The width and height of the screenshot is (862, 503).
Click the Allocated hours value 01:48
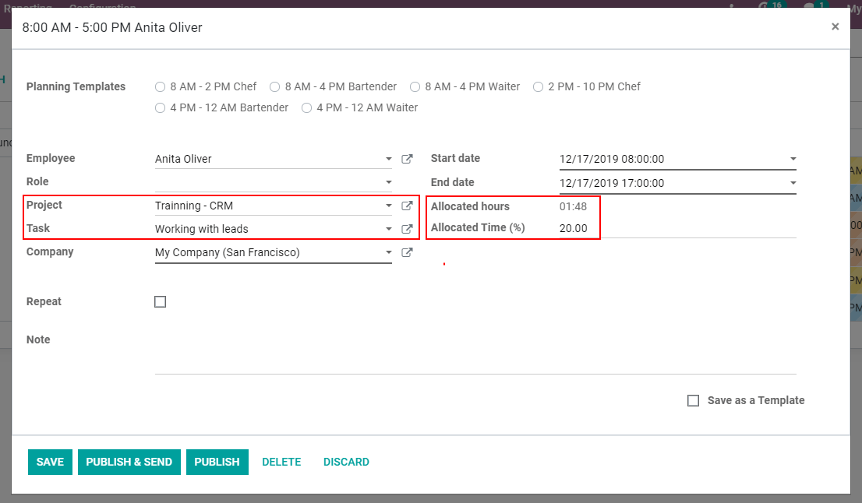pyautogui.click(x=573, y=206)
